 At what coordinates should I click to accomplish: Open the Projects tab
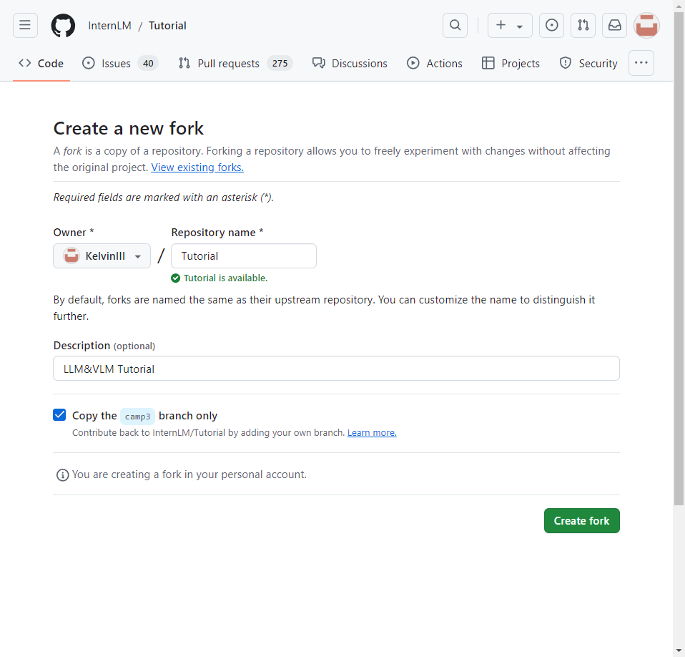[511, 64]
